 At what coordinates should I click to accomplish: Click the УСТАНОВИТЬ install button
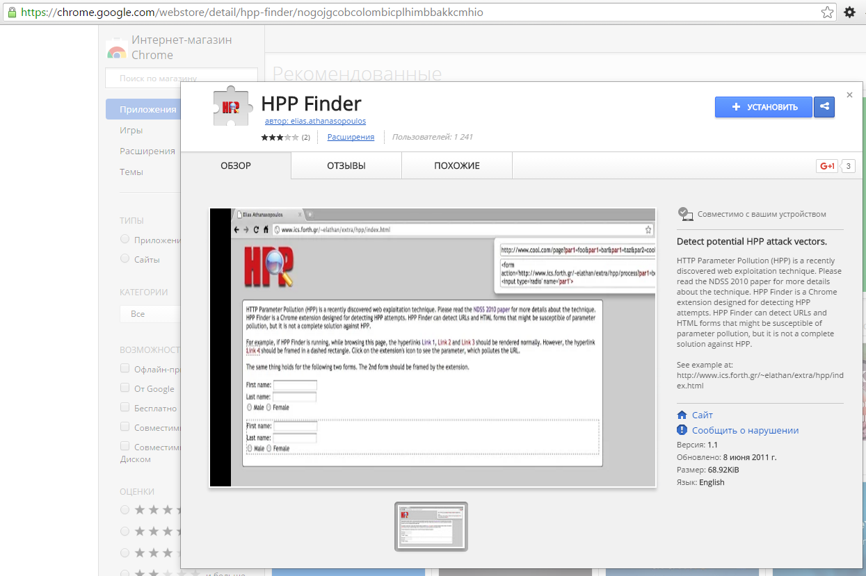tap(764, 107)
